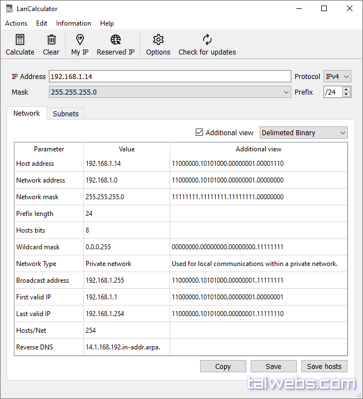Select the My IP location icon
This screenshot has width=363, height=399.
click(79, 40)
